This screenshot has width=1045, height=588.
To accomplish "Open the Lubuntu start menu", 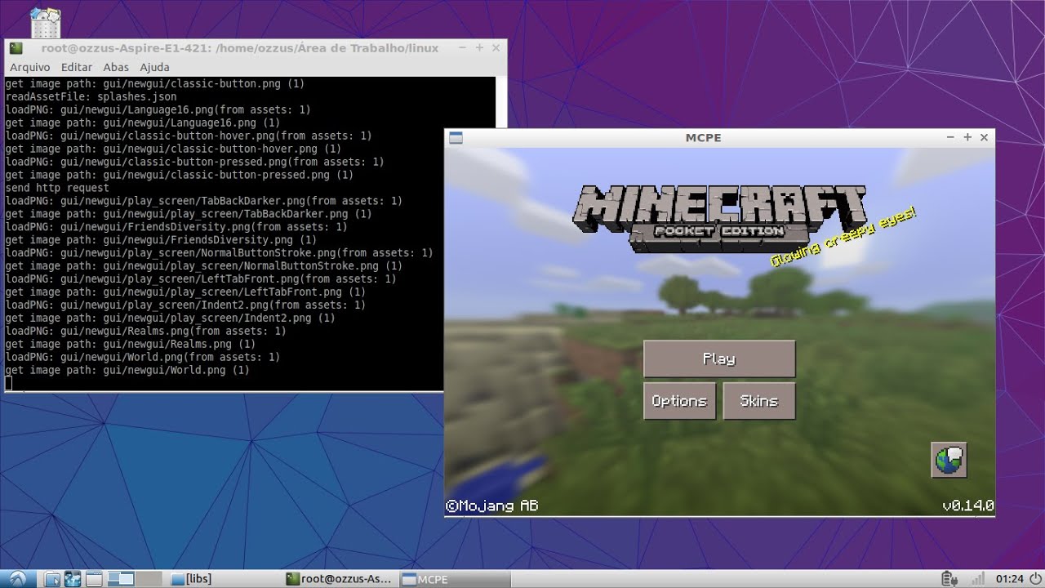I will point(17,579).
